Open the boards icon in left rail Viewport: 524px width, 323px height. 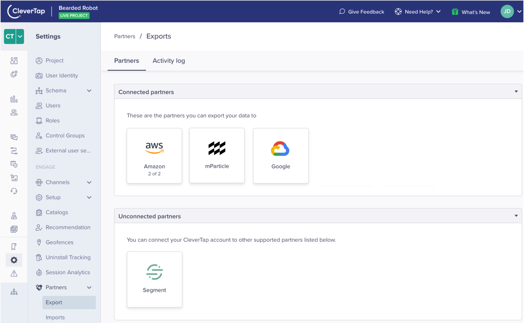[x=14, y=61]
